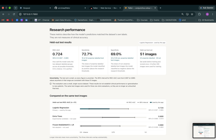This screenshot has height=140, width=216.
Task: Open the TheBestCouchPot... bookmark
Action: (124, 20)
